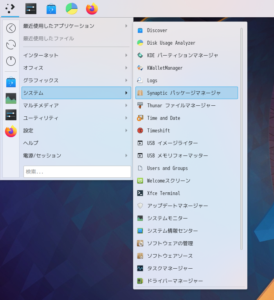Screen dimensions: 274x300
Task: Open the Discover favorite in the menu sidebar
Action: pyautogui.click(x=11, y=82)
